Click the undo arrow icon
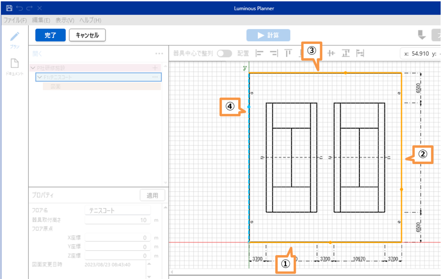The height and width of the screenshot is (279, 444). (x=20, y=9)
